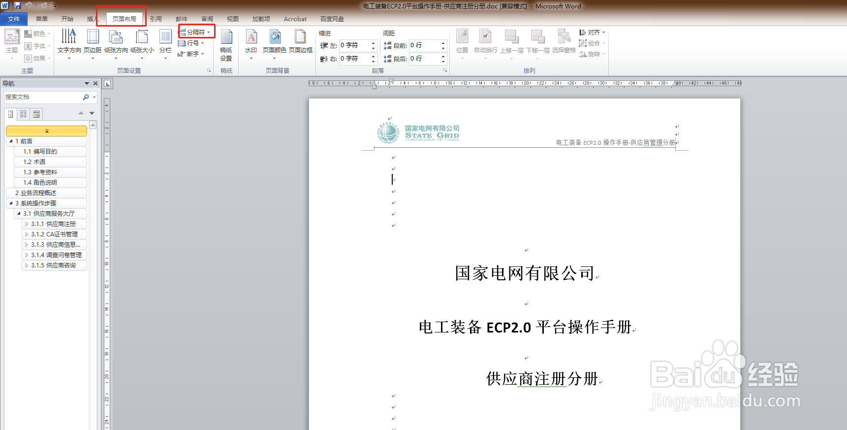
Task: Switch to the 开始 home tab
Action: pos(67,19)
